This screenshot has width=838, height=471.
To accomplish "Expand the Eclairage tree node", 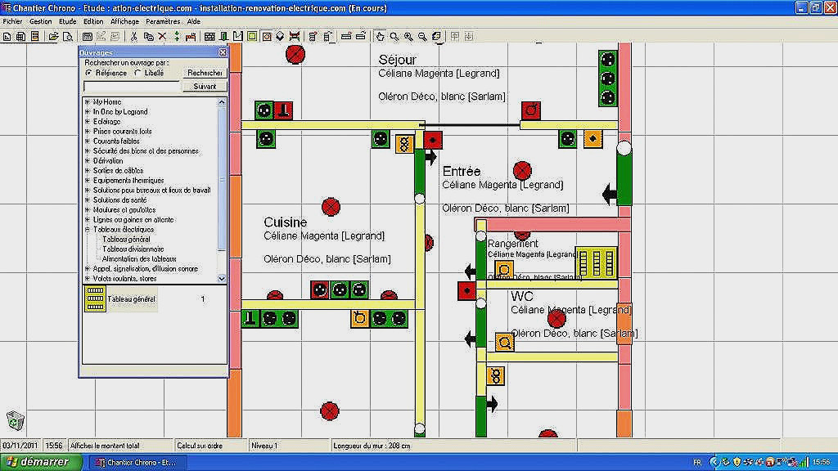I will click(87, 122).
